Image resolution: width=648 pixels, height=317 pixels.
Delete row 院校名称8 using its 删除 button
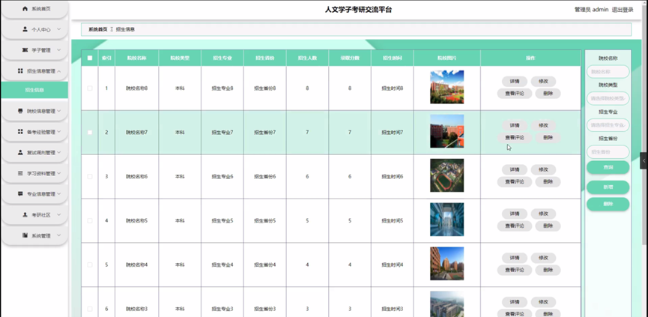coord(548,94)
